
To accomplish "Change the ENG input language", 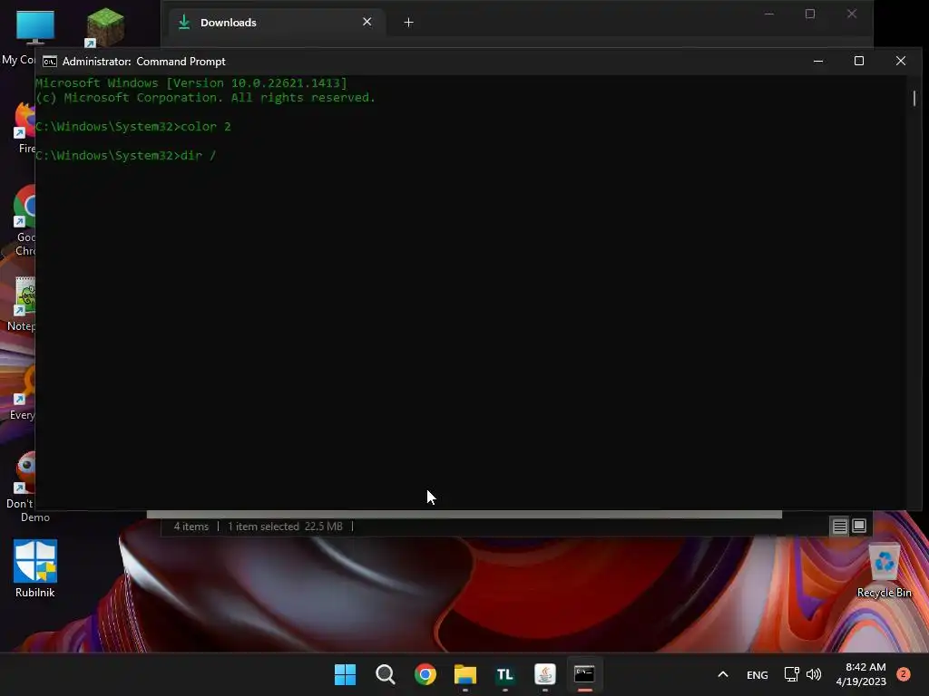I will point(758,674).
